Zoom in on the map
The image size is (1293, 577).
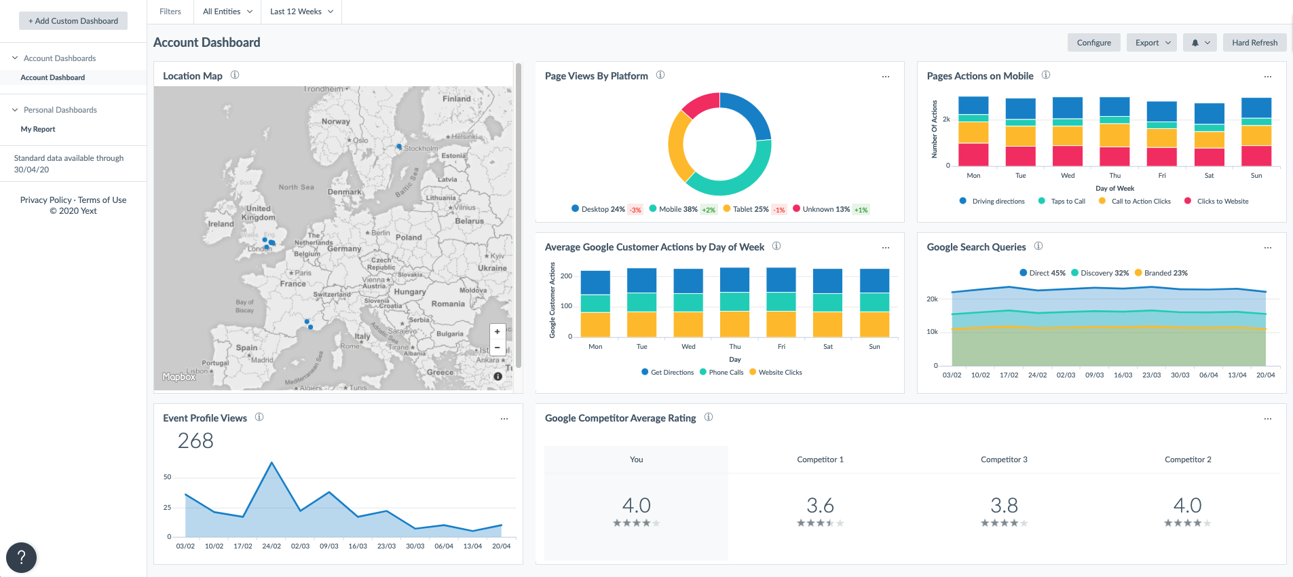pyautogui.click(x=498, y=332)
